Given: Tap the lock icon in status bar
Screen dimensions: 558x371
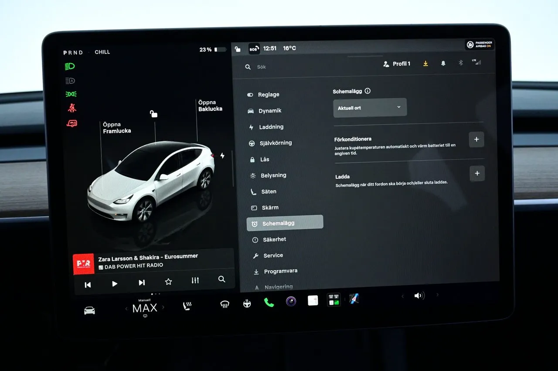Looking at the screenshot, I should pyautogui.click(x=238, y=49).
